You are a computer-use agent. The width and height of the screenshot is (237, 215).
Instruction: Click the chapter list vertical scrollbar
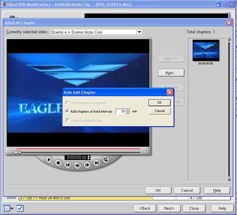click(229, 109)
